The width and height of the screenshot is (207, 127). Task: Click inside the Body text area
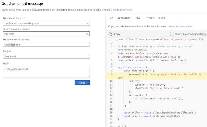46,72
